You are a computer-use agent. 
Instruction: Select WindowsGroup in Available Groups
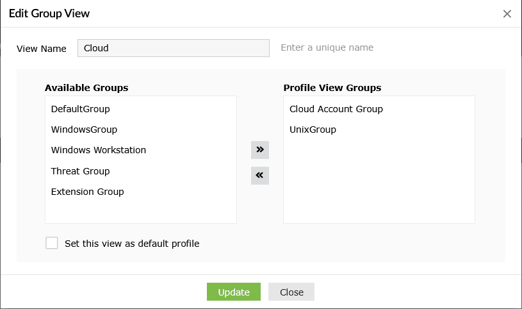[84, 129]
